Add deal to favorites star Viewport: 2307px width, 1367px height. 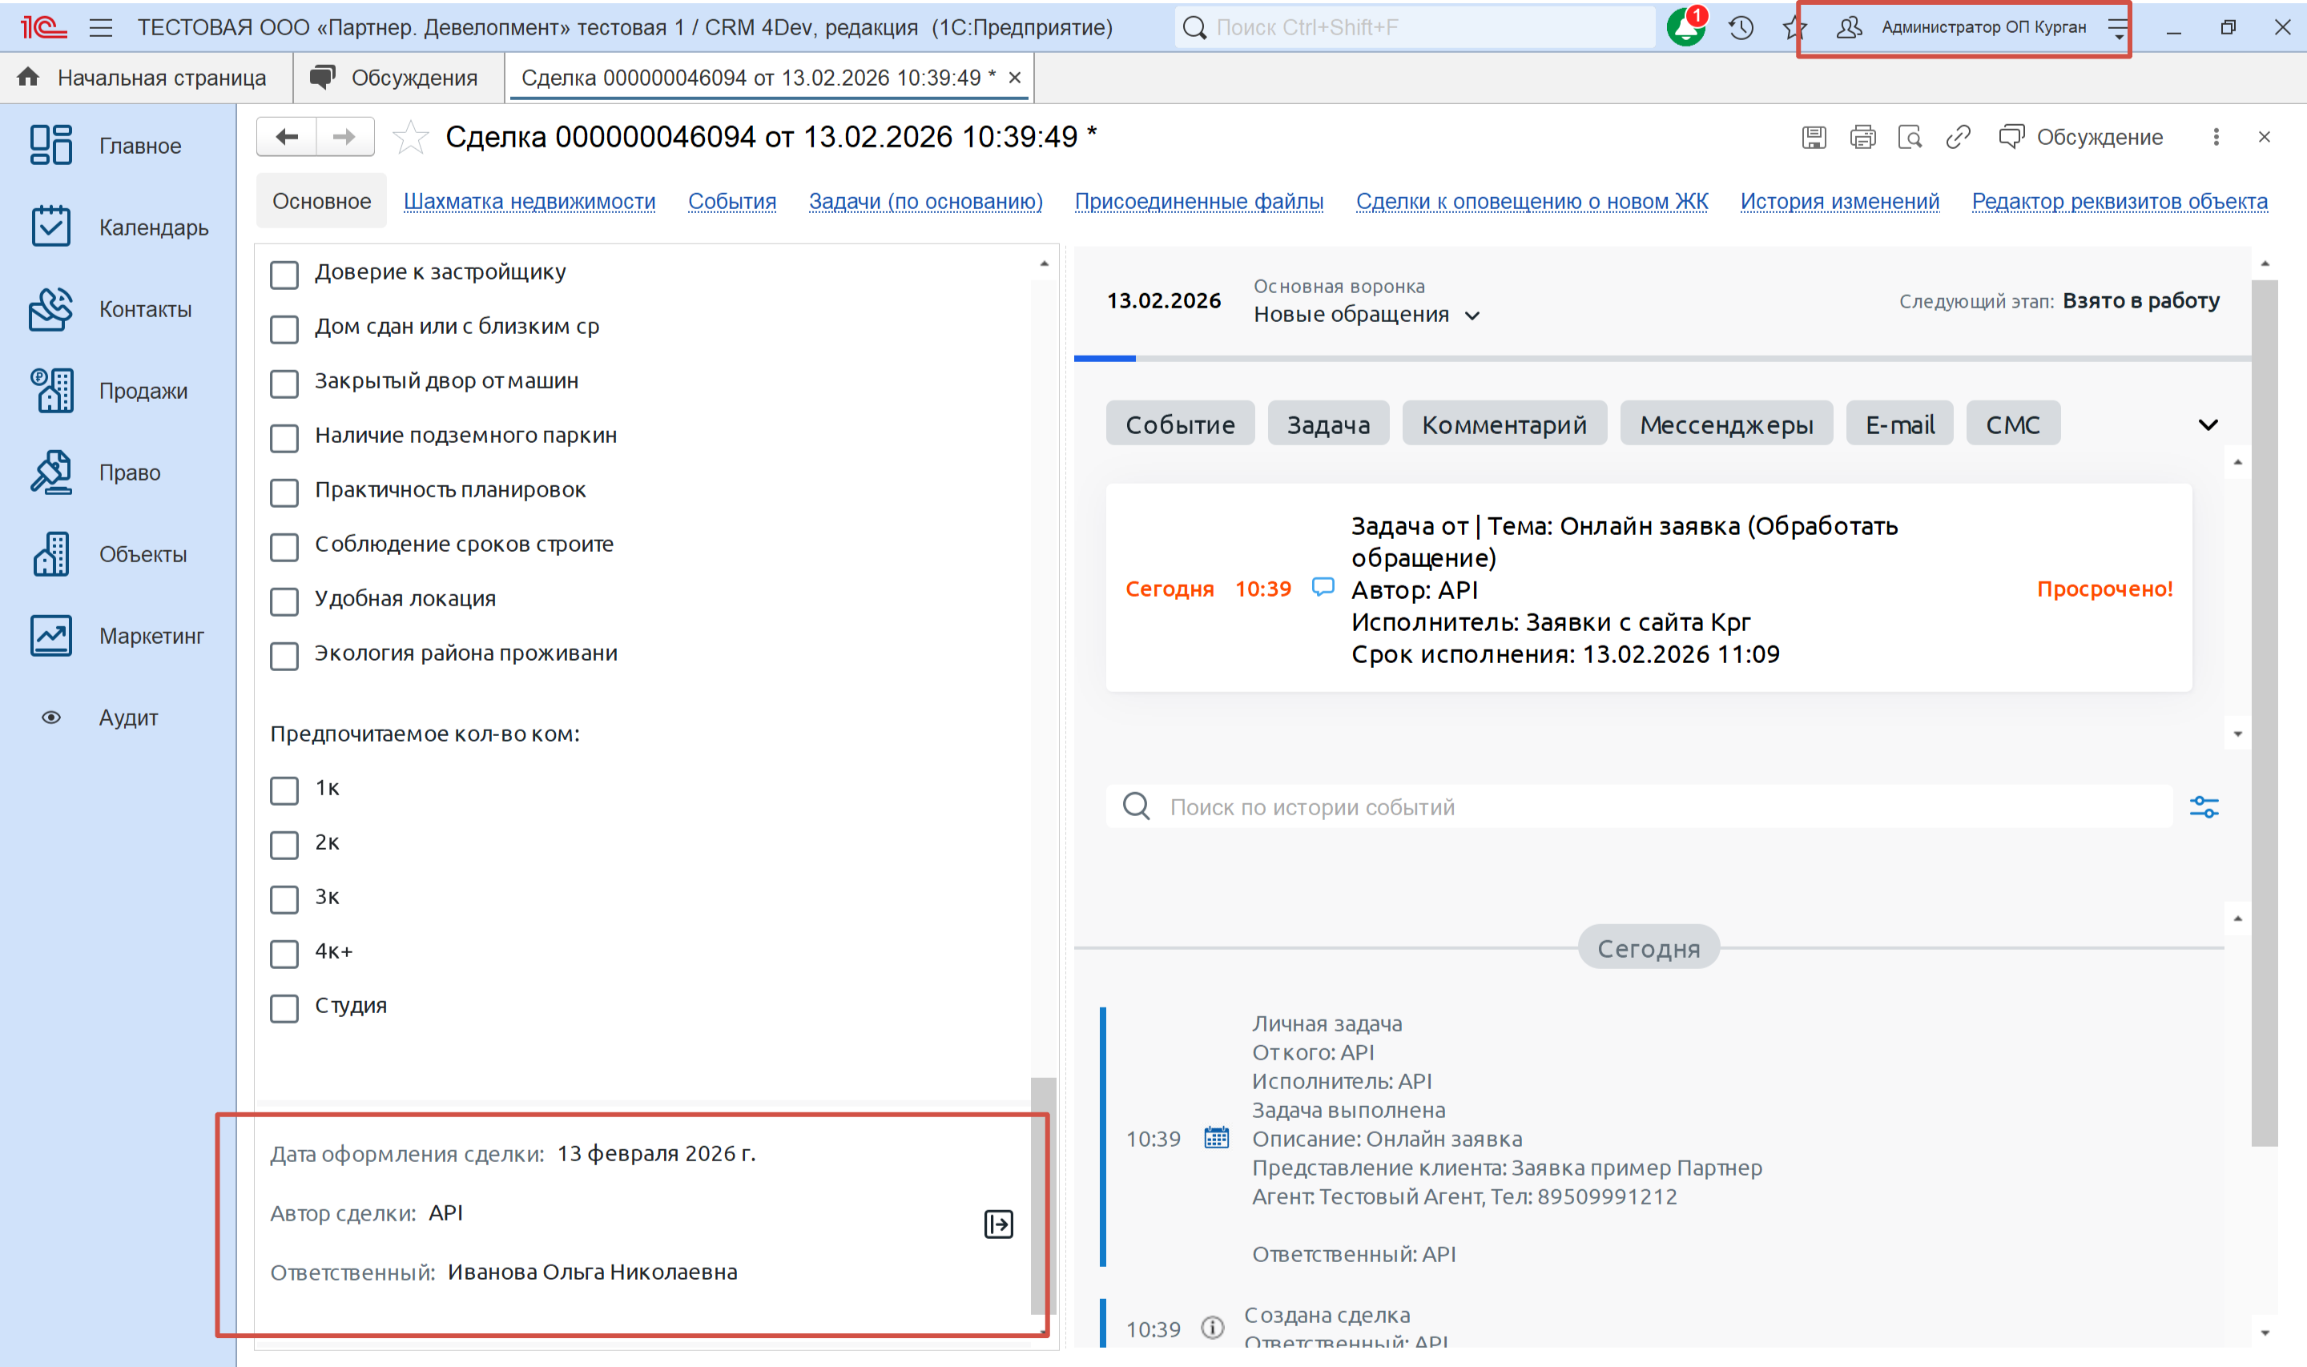coord(410,137)
